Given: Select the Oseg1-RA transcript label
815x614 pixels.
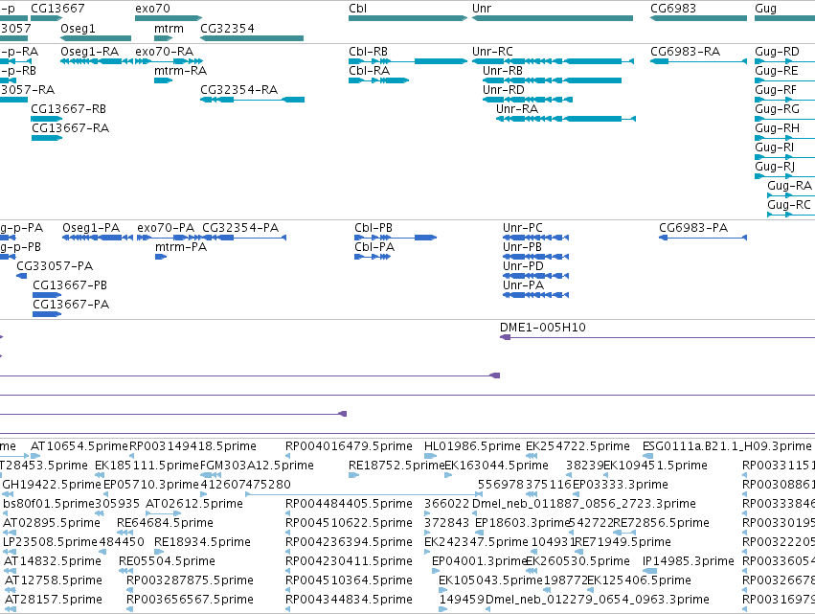Looking at the screenshot, I should 89,52.
